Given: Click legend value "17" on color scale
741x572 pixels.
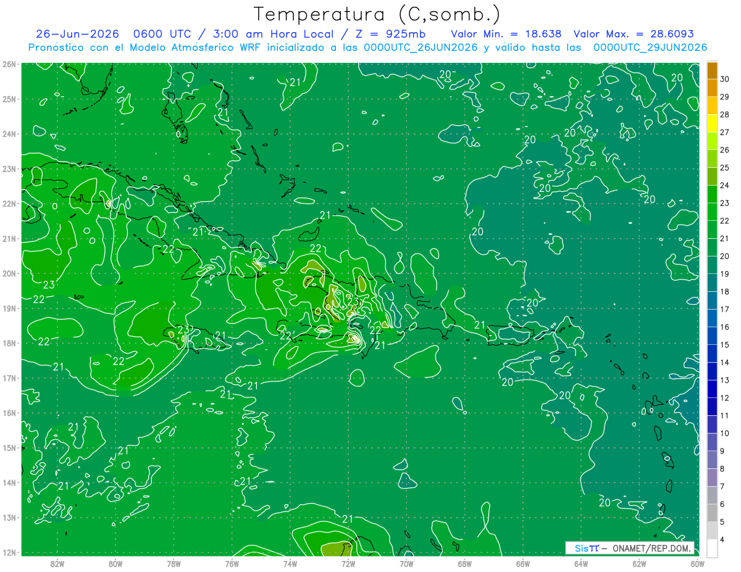Looking at the screenshot, I should click(725, 309).
